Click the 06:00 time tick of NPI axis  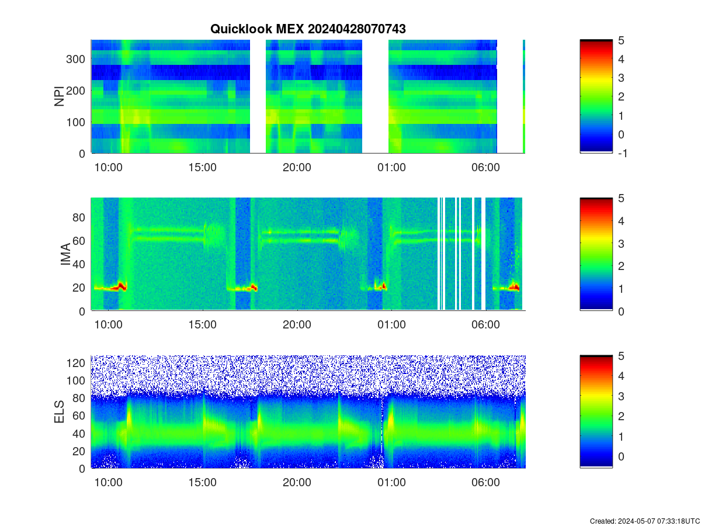coord(485,168)
